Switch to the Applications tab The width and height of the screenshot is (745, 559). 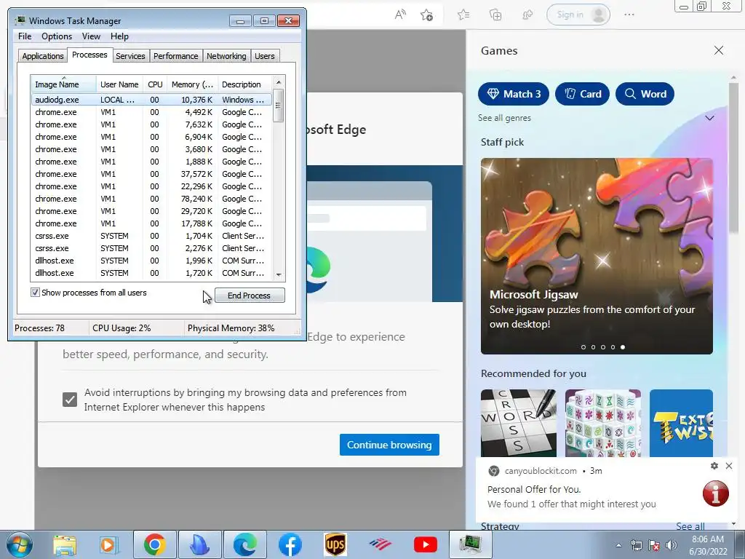click(43, 56)
